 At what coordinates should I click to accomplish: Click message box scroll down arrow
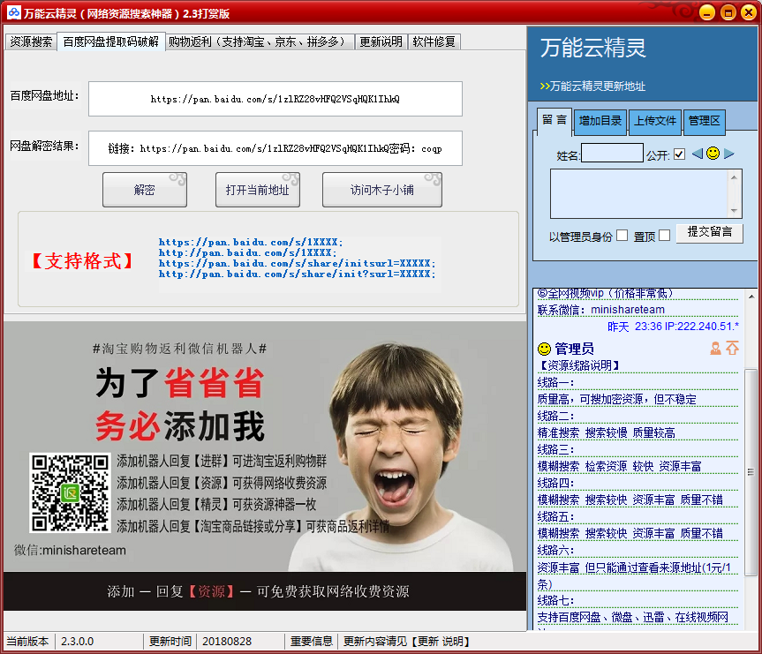[x=734, y=211]
